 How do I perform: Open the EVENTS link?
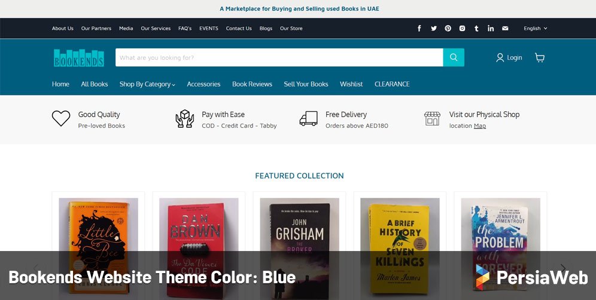(x=209, y=29)
